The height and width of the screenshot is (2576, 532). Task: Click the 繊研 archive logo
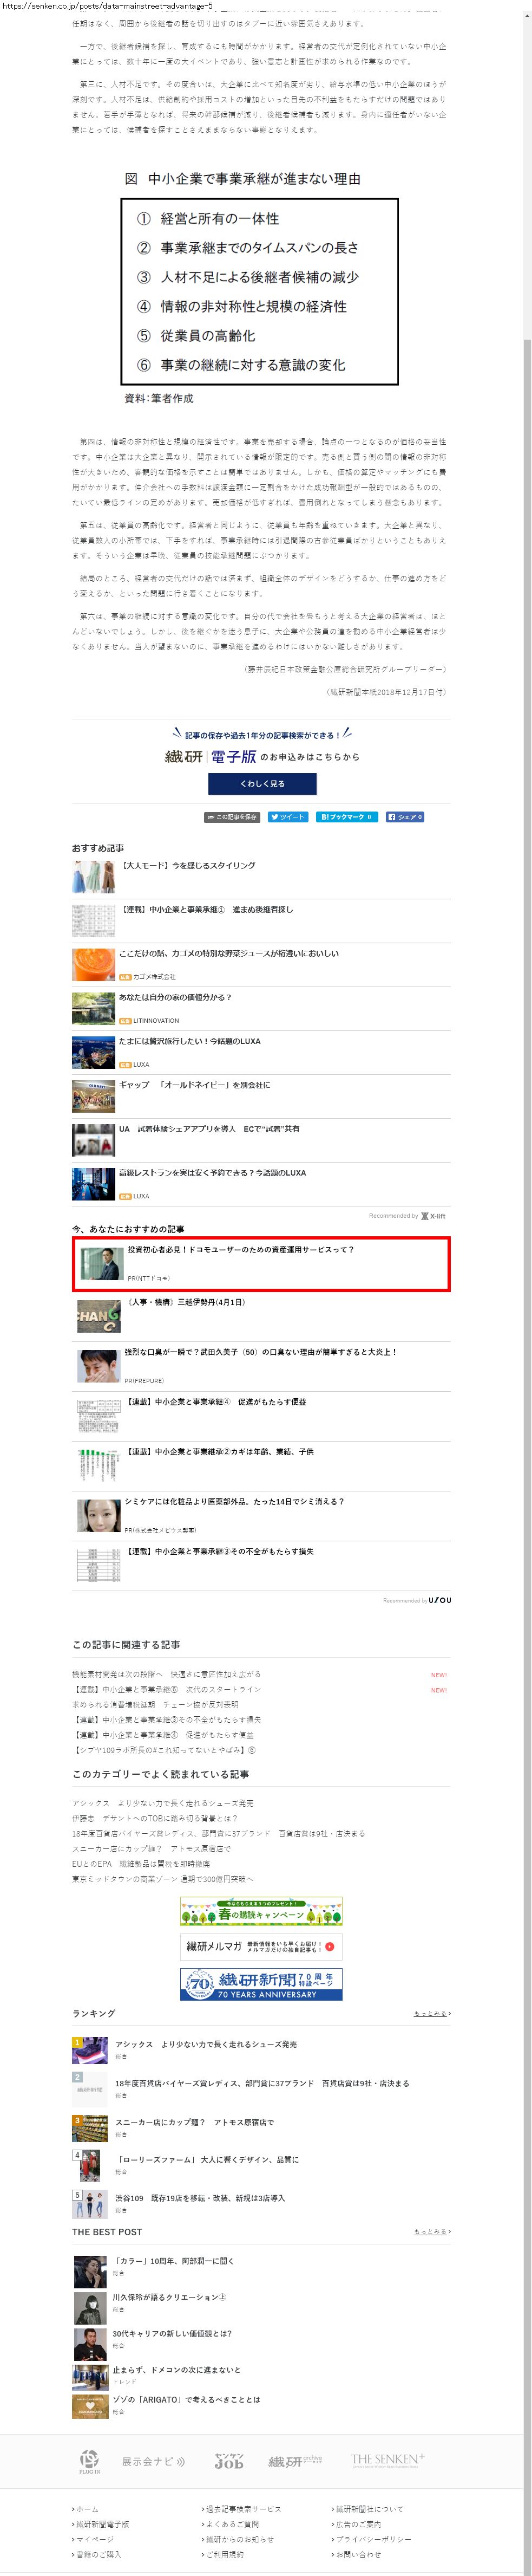coord(295,2461)
